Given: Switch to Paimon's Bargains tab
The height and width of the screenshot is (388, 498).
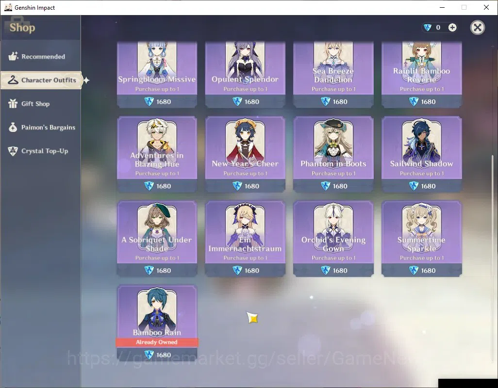Looking at the screenshot, I should click(x=41, y=127).
